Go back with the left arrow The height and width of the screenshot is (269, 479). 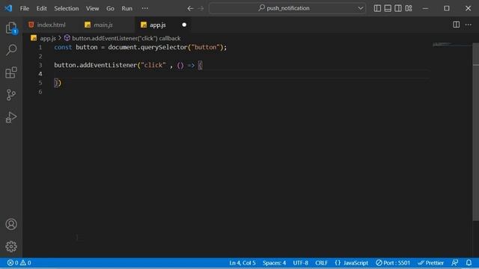(190, 8)
